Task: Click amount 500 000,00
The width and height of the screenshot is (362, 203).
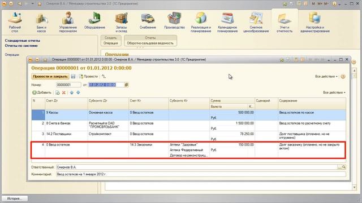Action: (246, 113)
